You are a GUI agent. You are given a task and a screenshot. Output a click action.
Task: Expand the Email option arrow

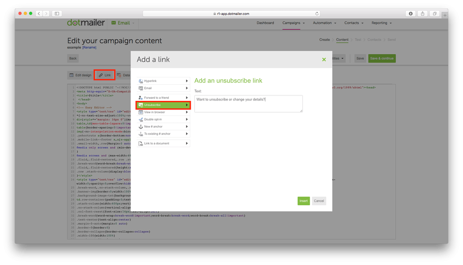[x=187, y=88]
